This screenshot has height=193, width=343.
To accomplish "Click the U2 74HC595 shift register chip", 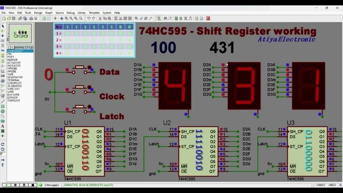I will 198,151.
